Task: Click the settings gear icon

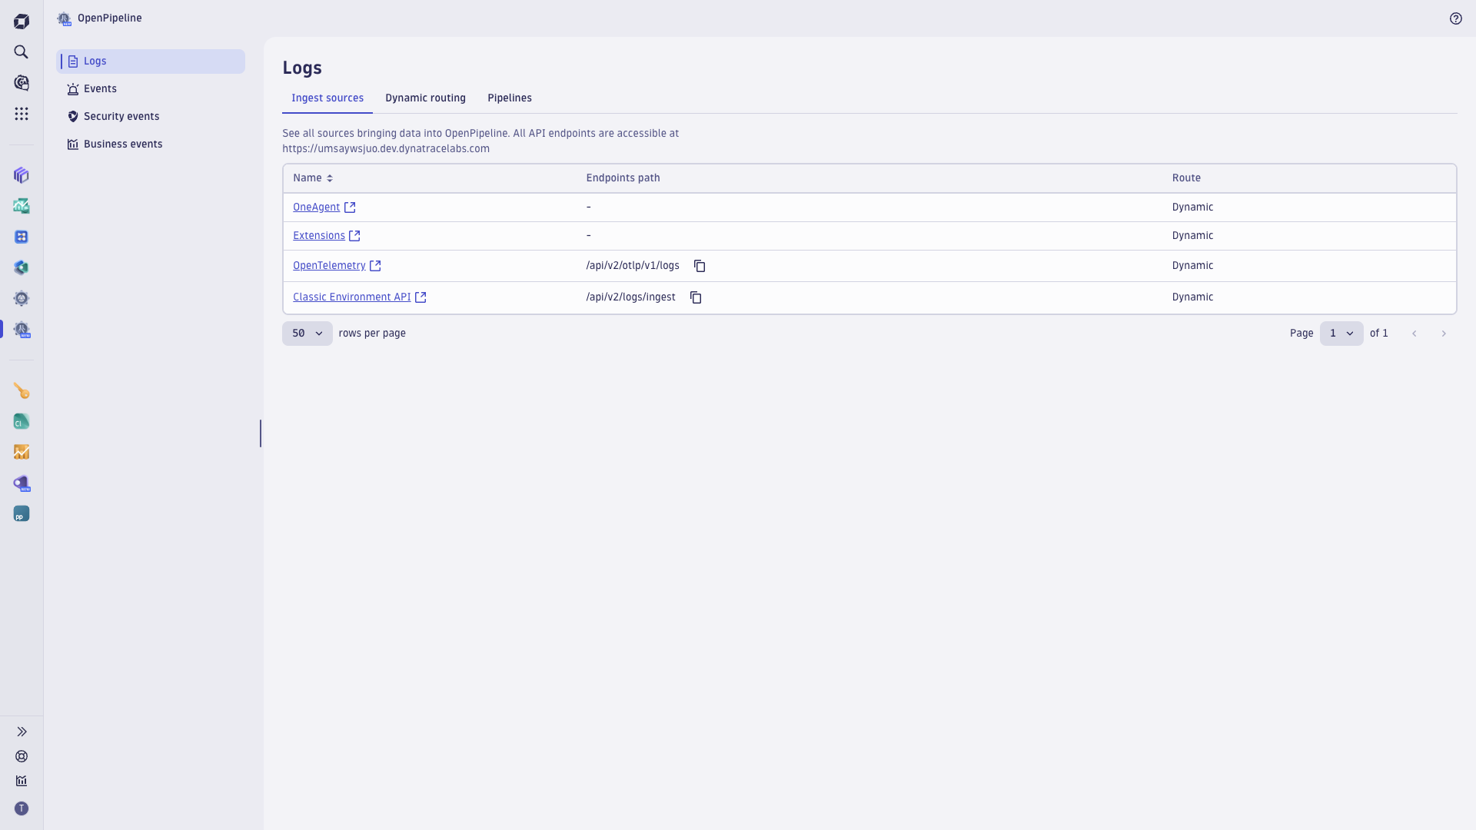Action: pyautogui.click(x=22, y=298)
